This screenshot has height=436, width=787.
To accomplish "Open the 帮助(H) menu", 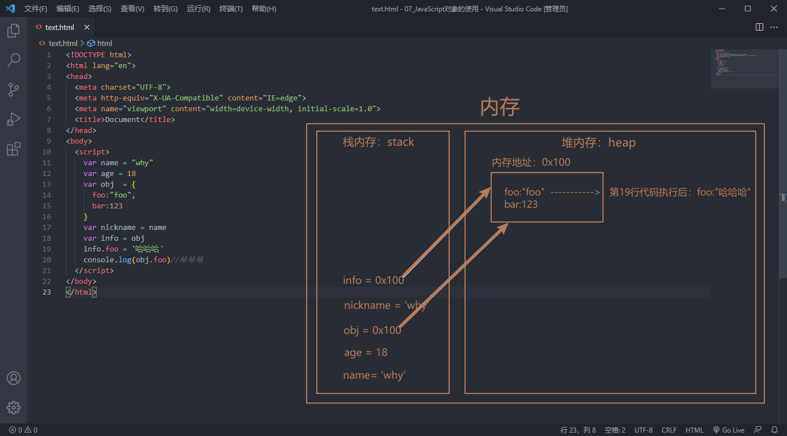I will [x=263, y=9].
